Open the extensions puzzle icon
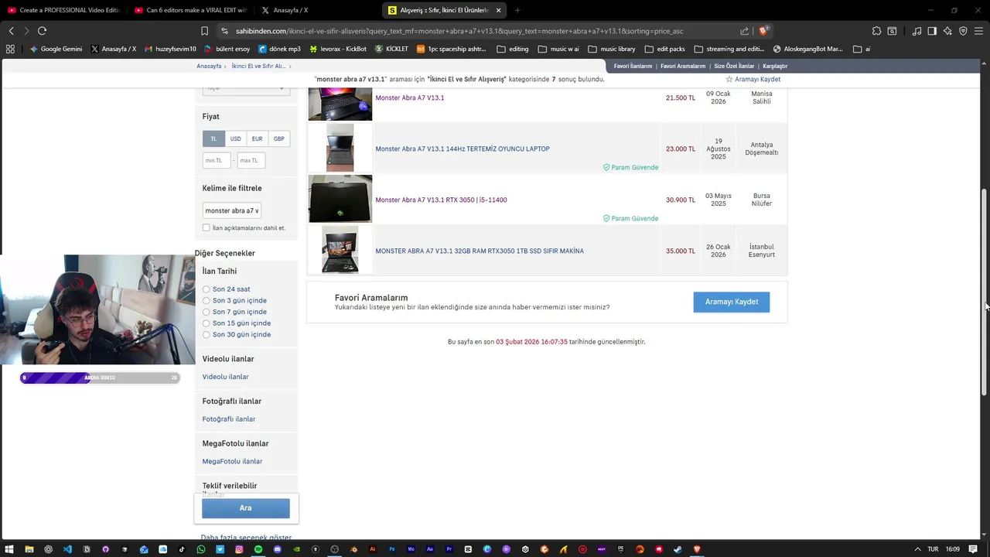Screen dimensions: 990x557 (x=876, y=31)
